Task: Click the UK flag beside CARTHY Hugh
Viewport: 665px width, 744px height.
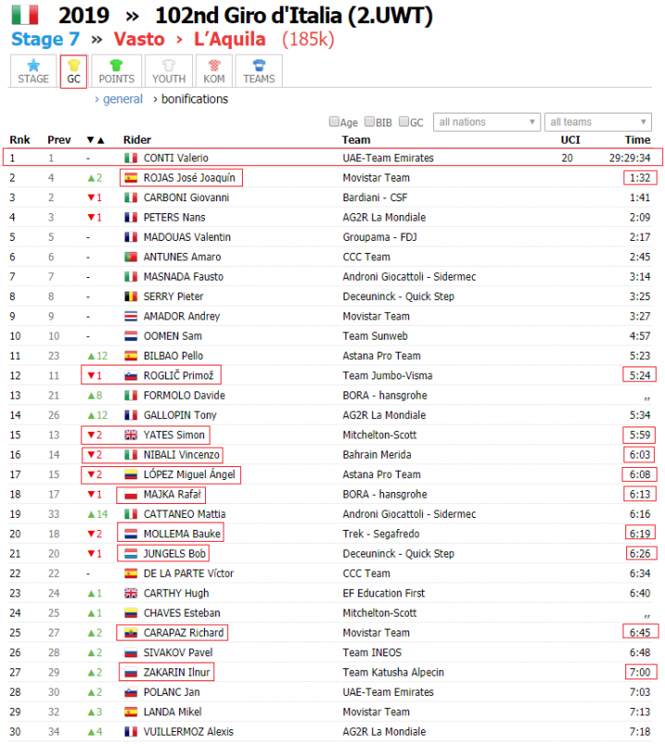Action: pyautogui.click(x=130, y=594)
